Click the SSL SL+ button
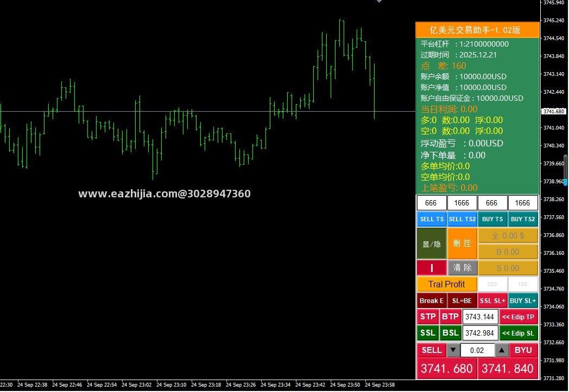 492,301
